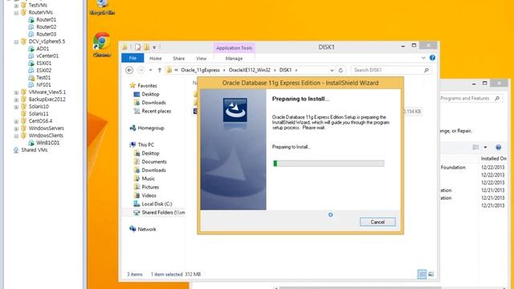Screen dimensions: 514x289
Task: Collapse the RouterVMs folder tree
Action: (16, 13)
